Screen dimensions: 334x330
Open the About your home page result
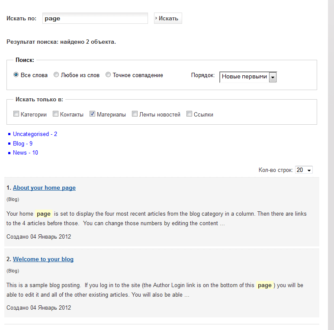[44, 188]
